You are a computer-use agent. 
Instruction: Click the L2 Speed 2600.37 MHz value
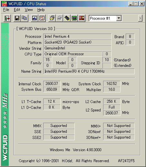click(x=112, y=113)
